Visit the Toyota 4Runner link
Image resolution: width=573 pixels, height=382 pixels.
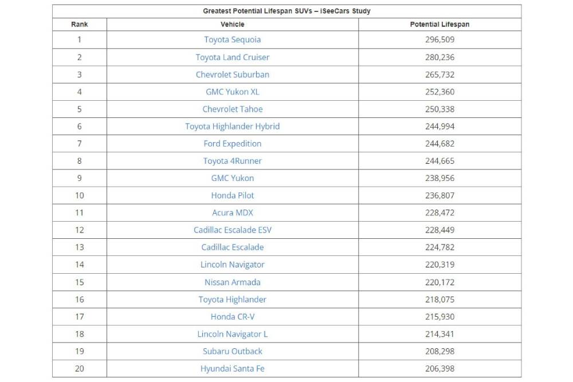232,161
